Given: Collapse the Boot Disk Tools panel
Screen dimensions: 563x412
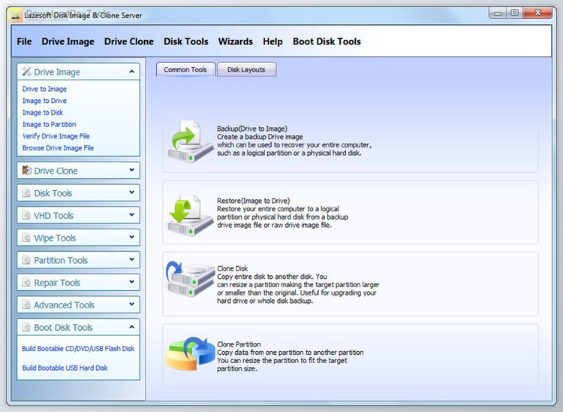Looking at the screenshot, I should (x=132, y=328).
